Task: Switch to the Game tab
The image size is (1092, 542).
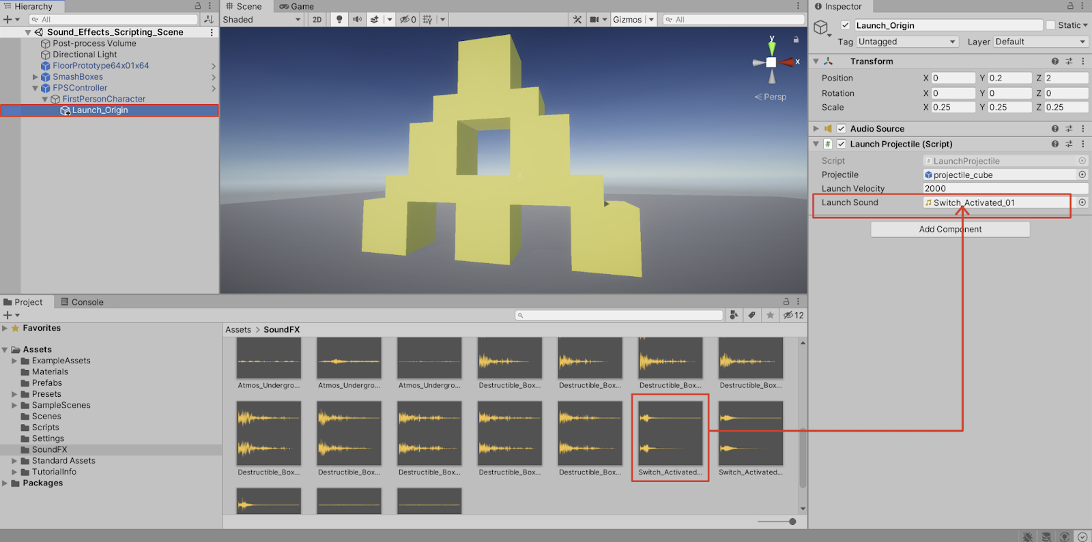Action: point(297,6)
